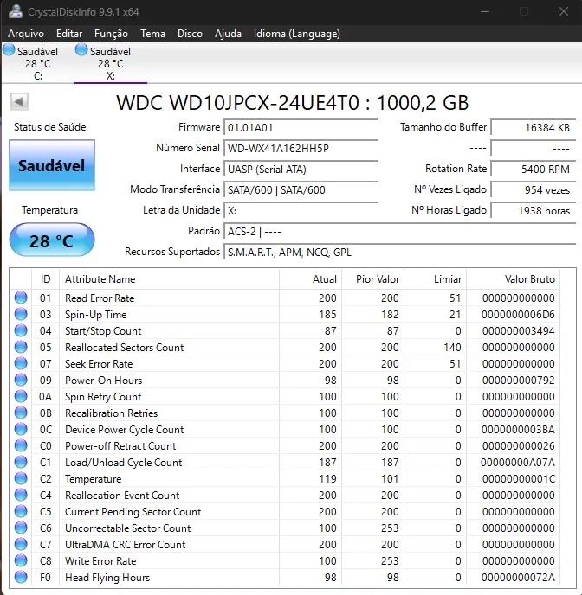The image size is (582, 595).
Task: Click the status orb of Load/Unload Cycle Count
Action: click(x=21, y=462)
